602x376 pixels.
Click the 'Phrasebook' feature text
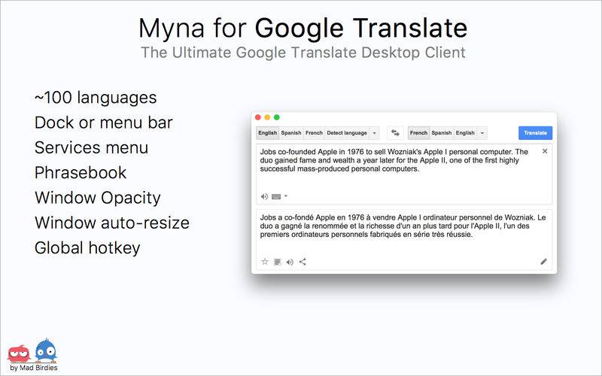point(81,173)
